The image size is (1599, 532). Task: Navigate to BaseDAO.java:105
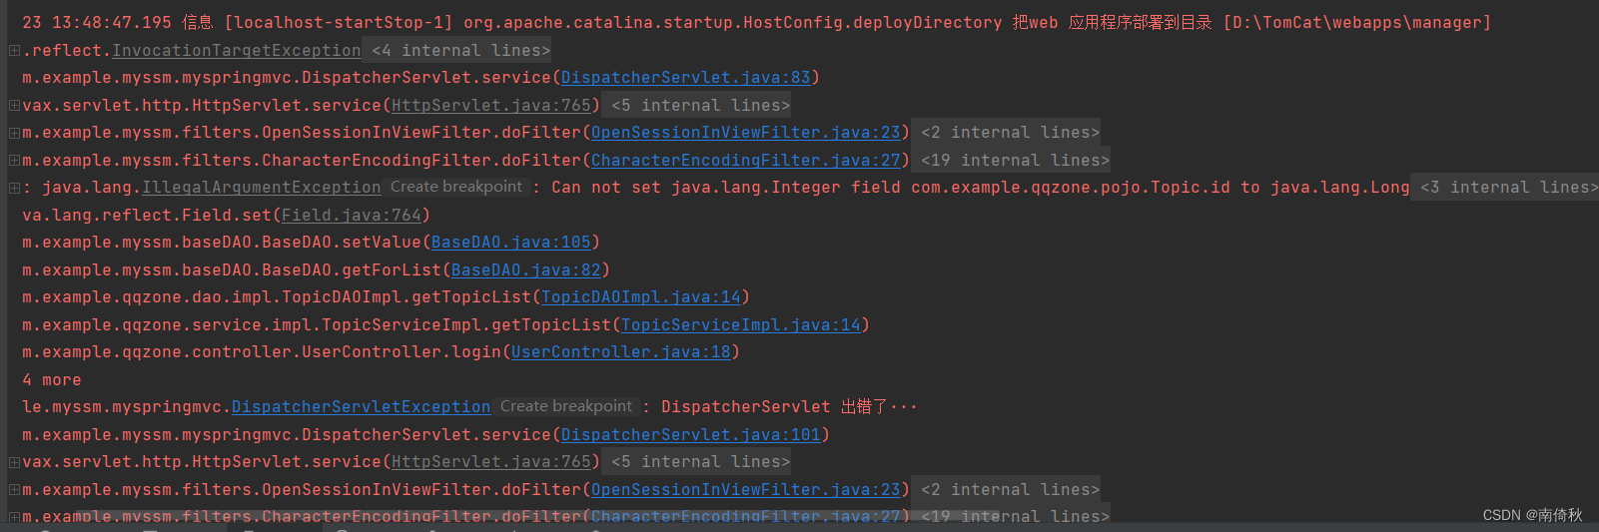click(x=511, y=243)
